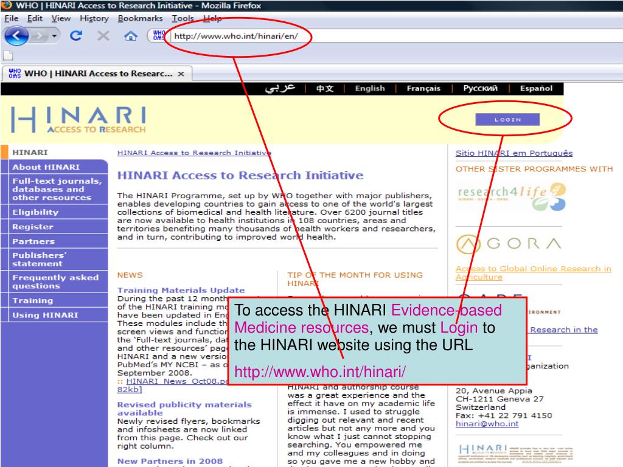Open Training Materials Update news headline
623x467 pixels.
click(181, 290)
